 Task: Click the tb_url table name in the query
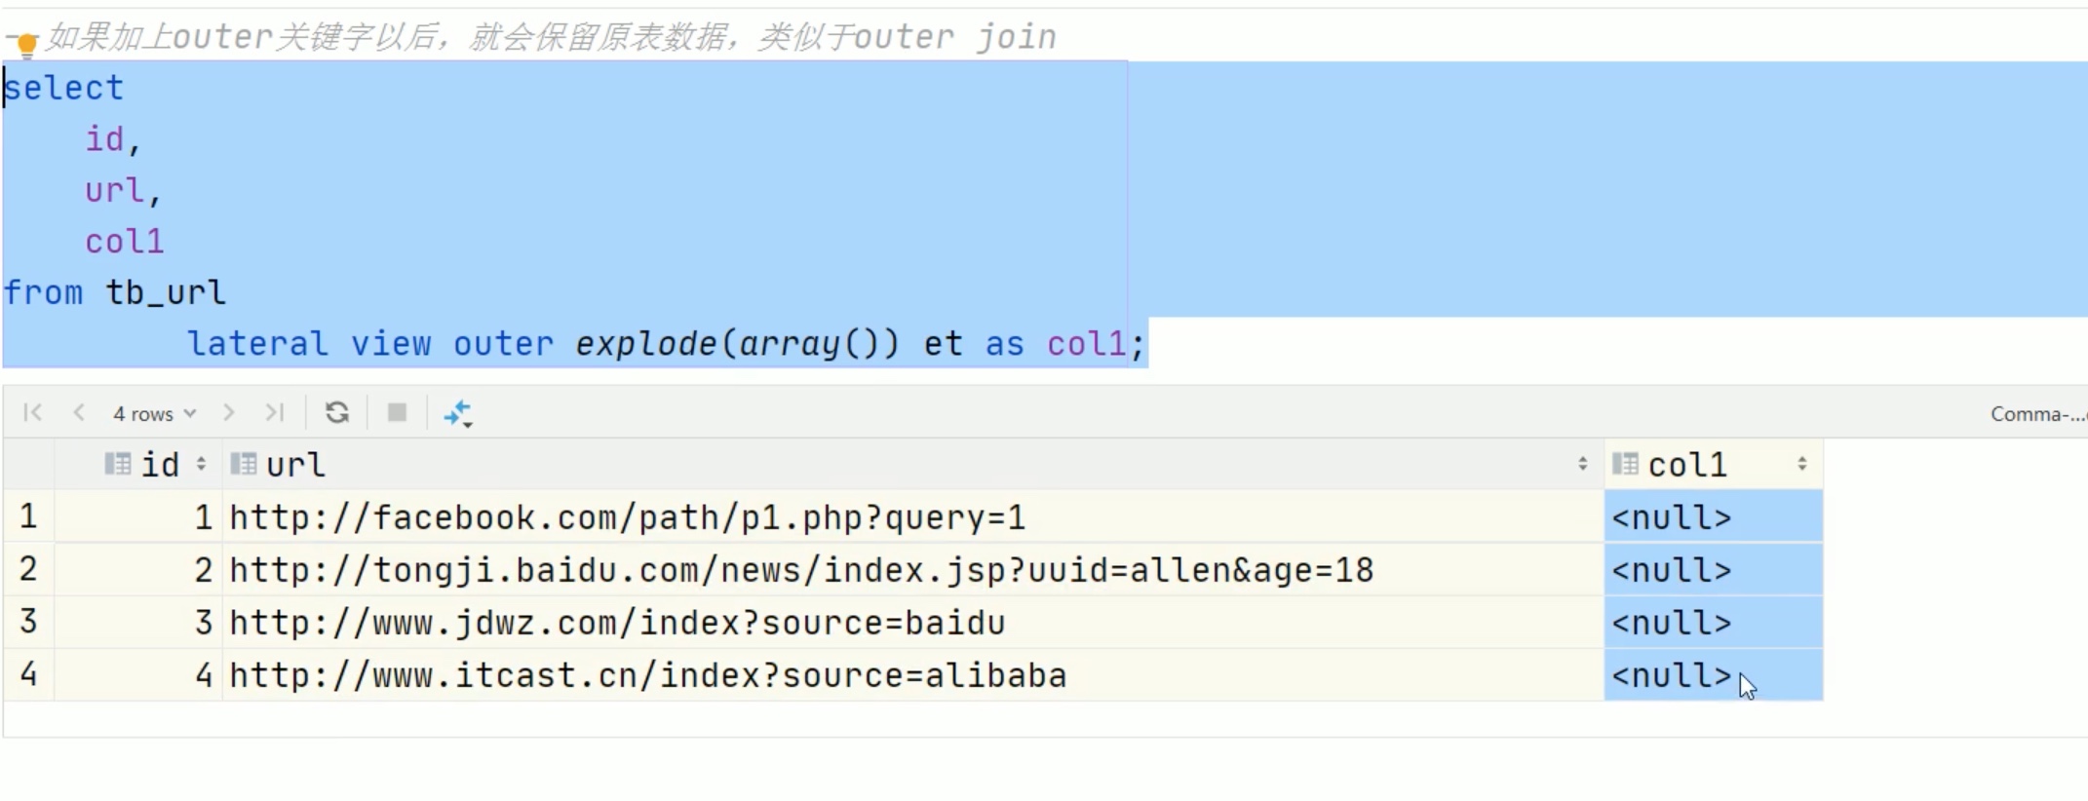(x=166, y=292)
